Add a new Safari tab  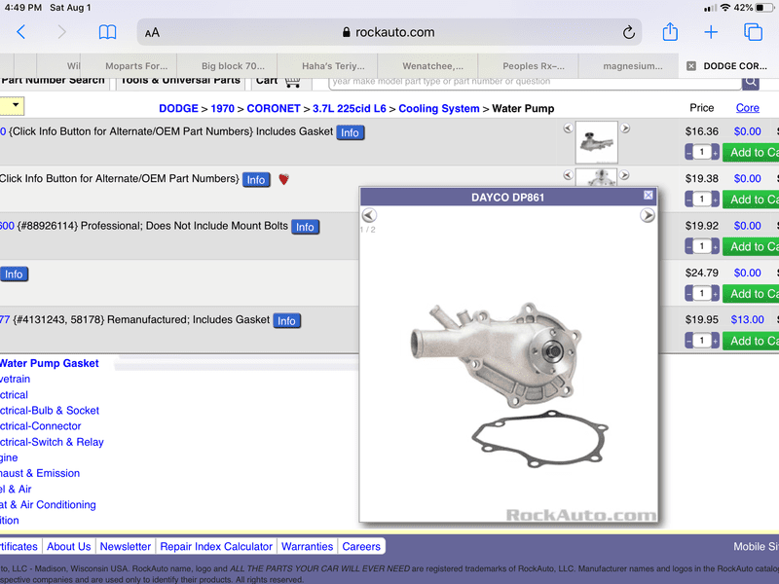[711, 32]
